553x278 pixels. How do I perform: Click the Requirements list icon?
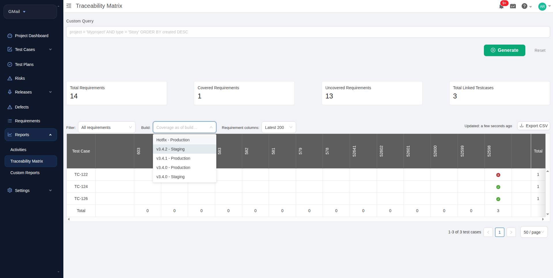(x=10, y=121)
